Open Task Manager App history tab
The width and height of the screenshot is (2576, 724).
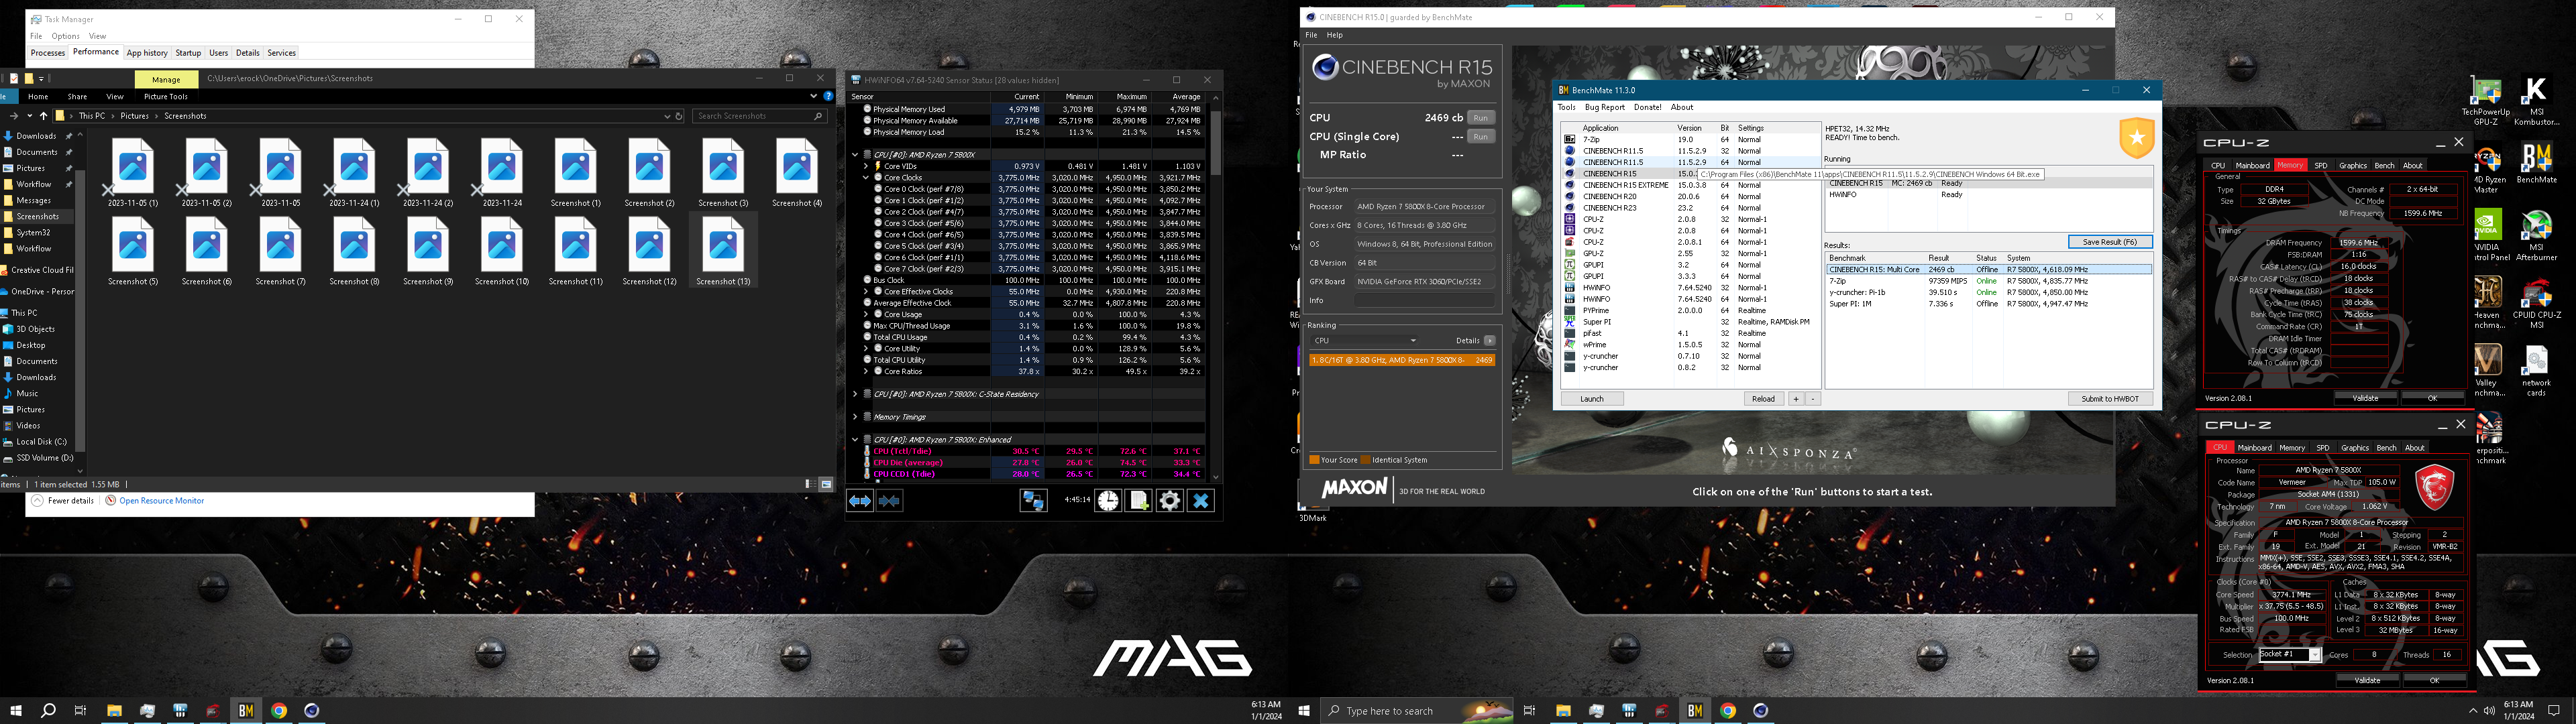(147, 53)
